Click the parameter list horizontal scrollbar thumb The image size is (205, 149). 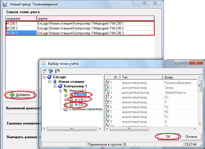129,129
